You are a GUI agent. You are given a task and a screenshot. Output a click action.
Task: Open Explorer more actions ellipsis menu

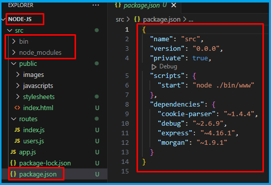[96, 5]
